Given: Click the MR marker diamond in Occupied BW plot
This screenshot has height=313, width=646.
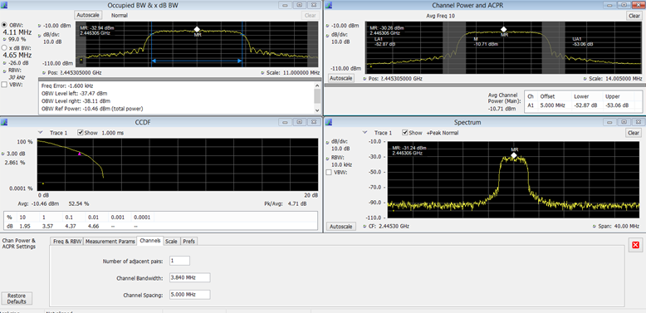Looking at the screenshot, I should [x=197, y=29].
